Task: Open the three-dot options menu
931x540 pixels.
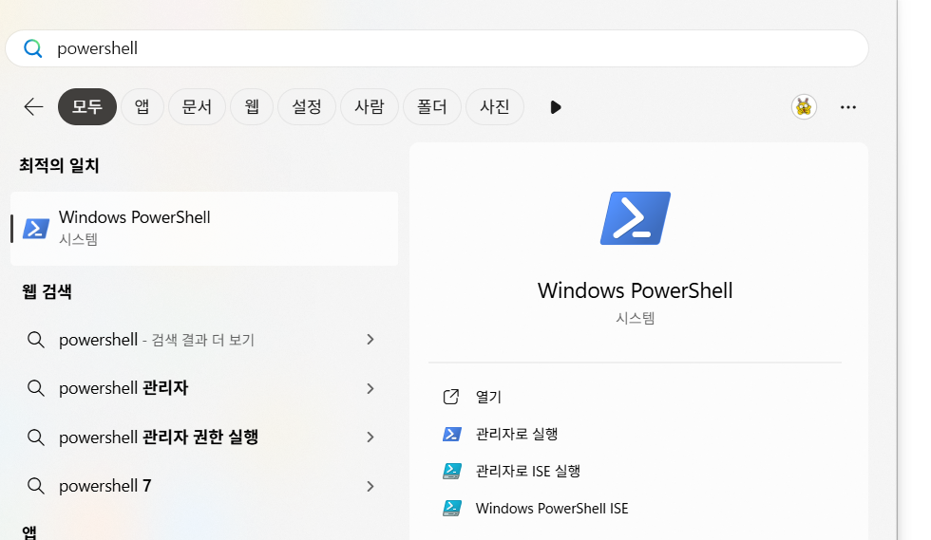Action: click(x=847, y=107)
